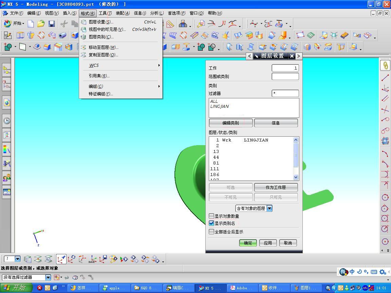Open the work layer dropdown in bottom toolbar
The width and height of the screenshot is (391, 293).
(17, 259)
